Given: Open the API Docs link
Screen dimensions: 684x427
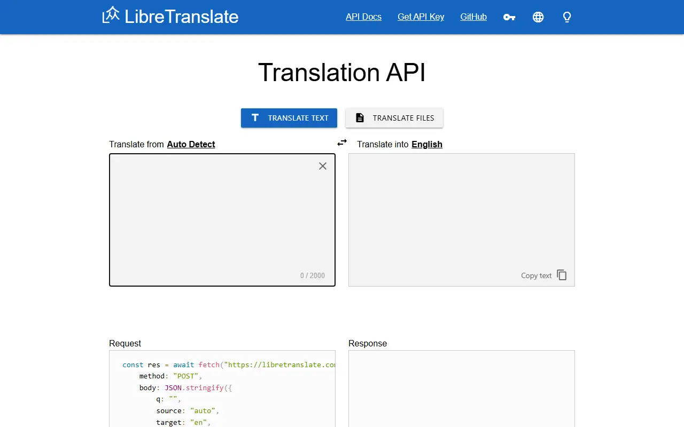Looking at the screenshot, I should click(x=363, y=17).
